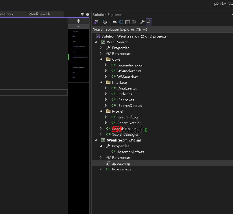Refresh the Solution Explorer
The image size is (233, 214).
click(121, 22)
